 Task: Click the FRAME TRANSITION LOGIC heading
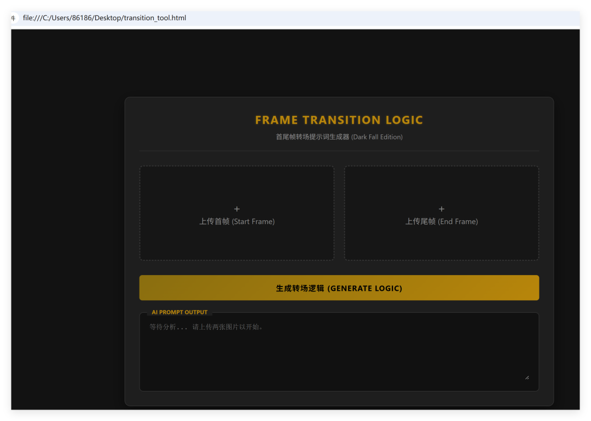(x=339, y=120)
